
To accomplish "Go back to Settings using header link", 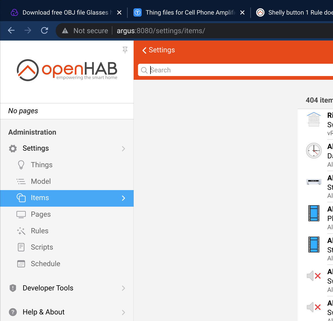I will coord(159,50).
